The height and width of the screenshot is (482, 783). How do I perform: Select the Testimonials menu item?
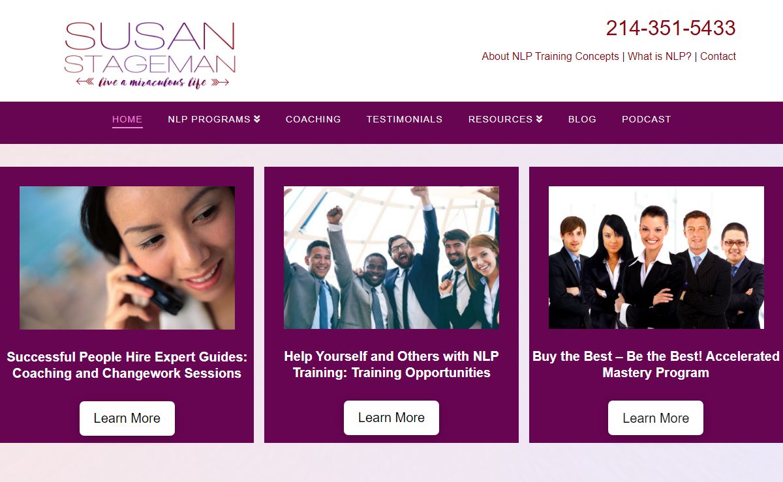coord(405,119)
